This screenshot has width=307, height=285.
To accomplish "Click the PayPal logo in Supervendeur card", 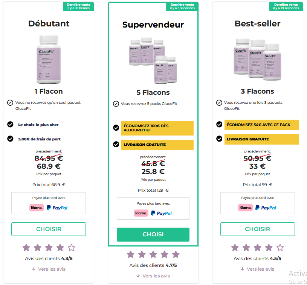I will (x=161, y=213).
